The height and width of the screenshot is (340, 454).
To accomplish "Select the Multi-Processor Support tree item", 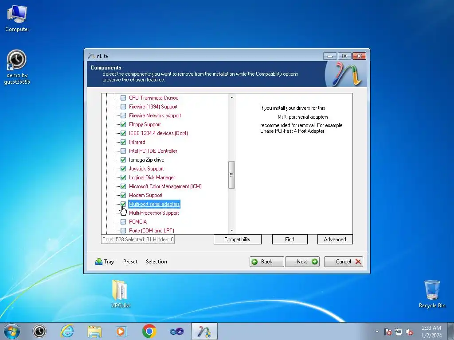I will coord(154,213).
